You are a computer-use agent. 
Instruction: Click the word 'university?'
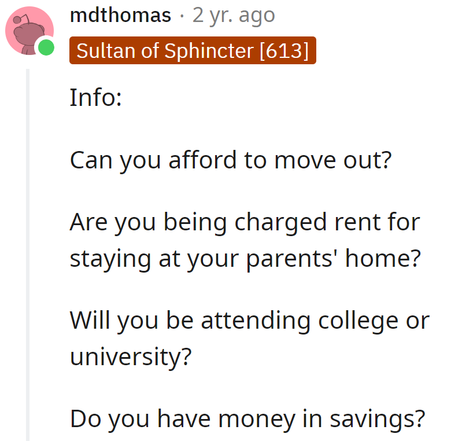(131, 357)
